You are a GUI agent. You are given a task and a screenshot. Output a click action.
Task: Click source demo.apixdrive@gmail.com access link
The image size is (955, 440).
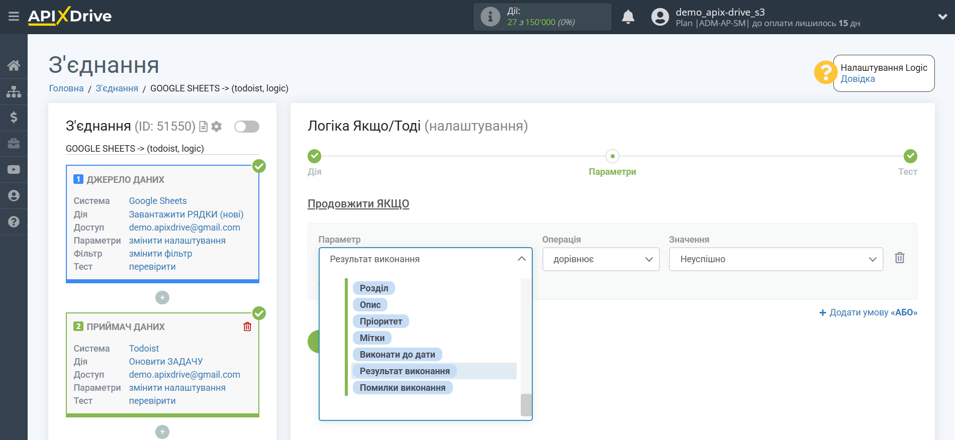pos(184,228)
